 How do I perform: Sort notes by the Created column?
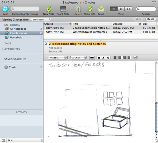pyautogui.click(x=58, y=24)
